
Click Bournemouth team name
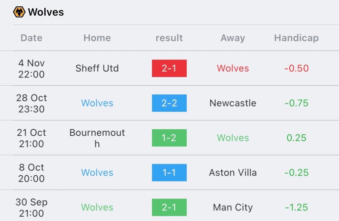click(97, 138)
